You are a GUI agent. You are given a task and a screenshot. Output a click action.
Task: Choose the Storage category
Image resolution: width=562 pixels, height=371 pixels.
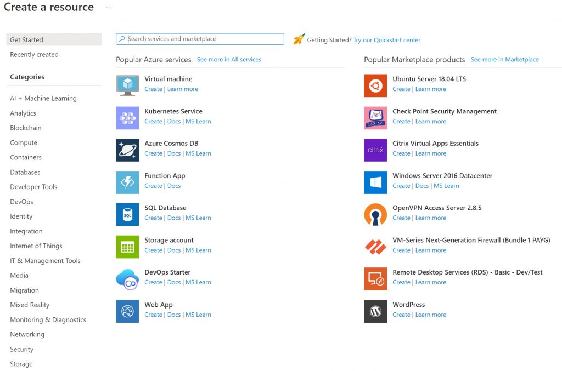[x=21, y=364]
